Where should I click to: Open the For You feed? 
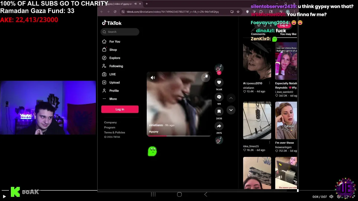115,42
